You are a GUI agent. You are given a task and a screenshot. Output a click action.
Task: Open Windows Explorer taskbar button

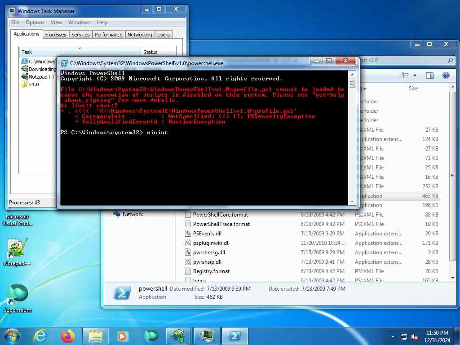click(x=96, y=336)
